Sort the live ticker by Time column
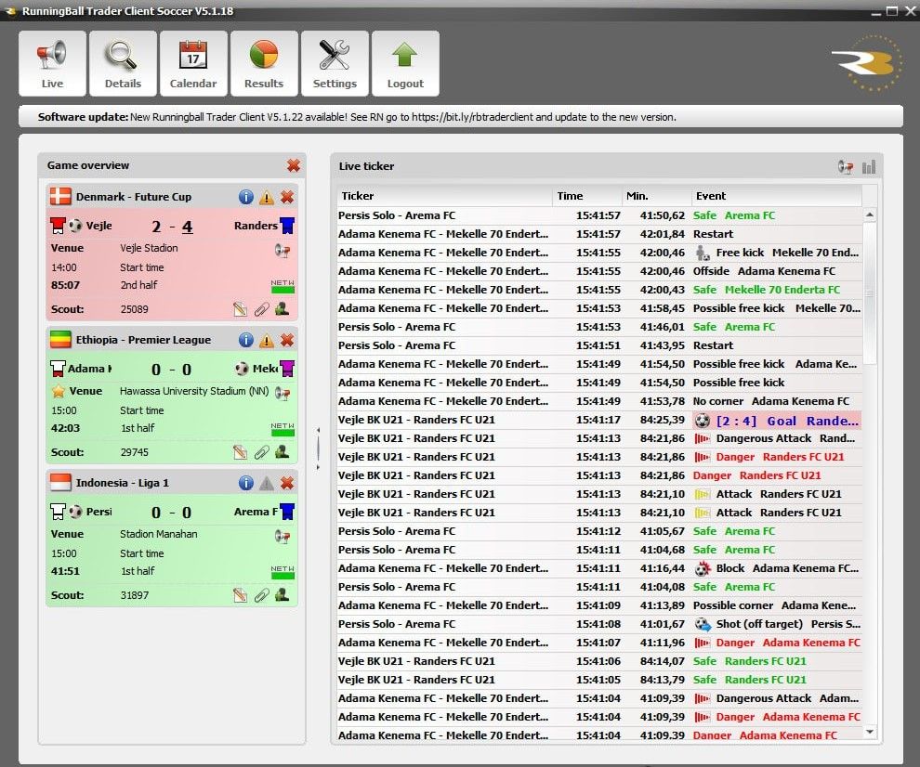 point(586,196)
